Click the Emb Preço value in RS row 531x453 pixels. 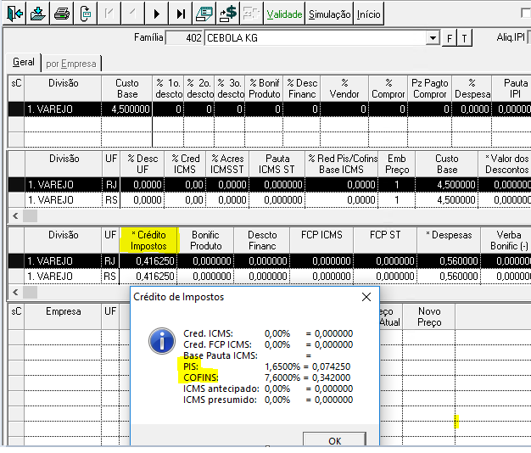click(x=397, y=199)
